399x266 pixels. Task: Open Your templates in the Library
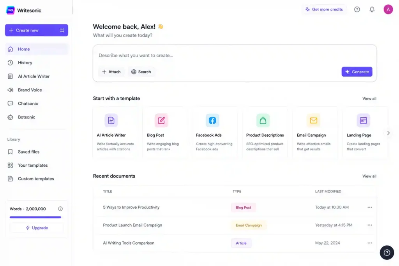coord(36,165)
